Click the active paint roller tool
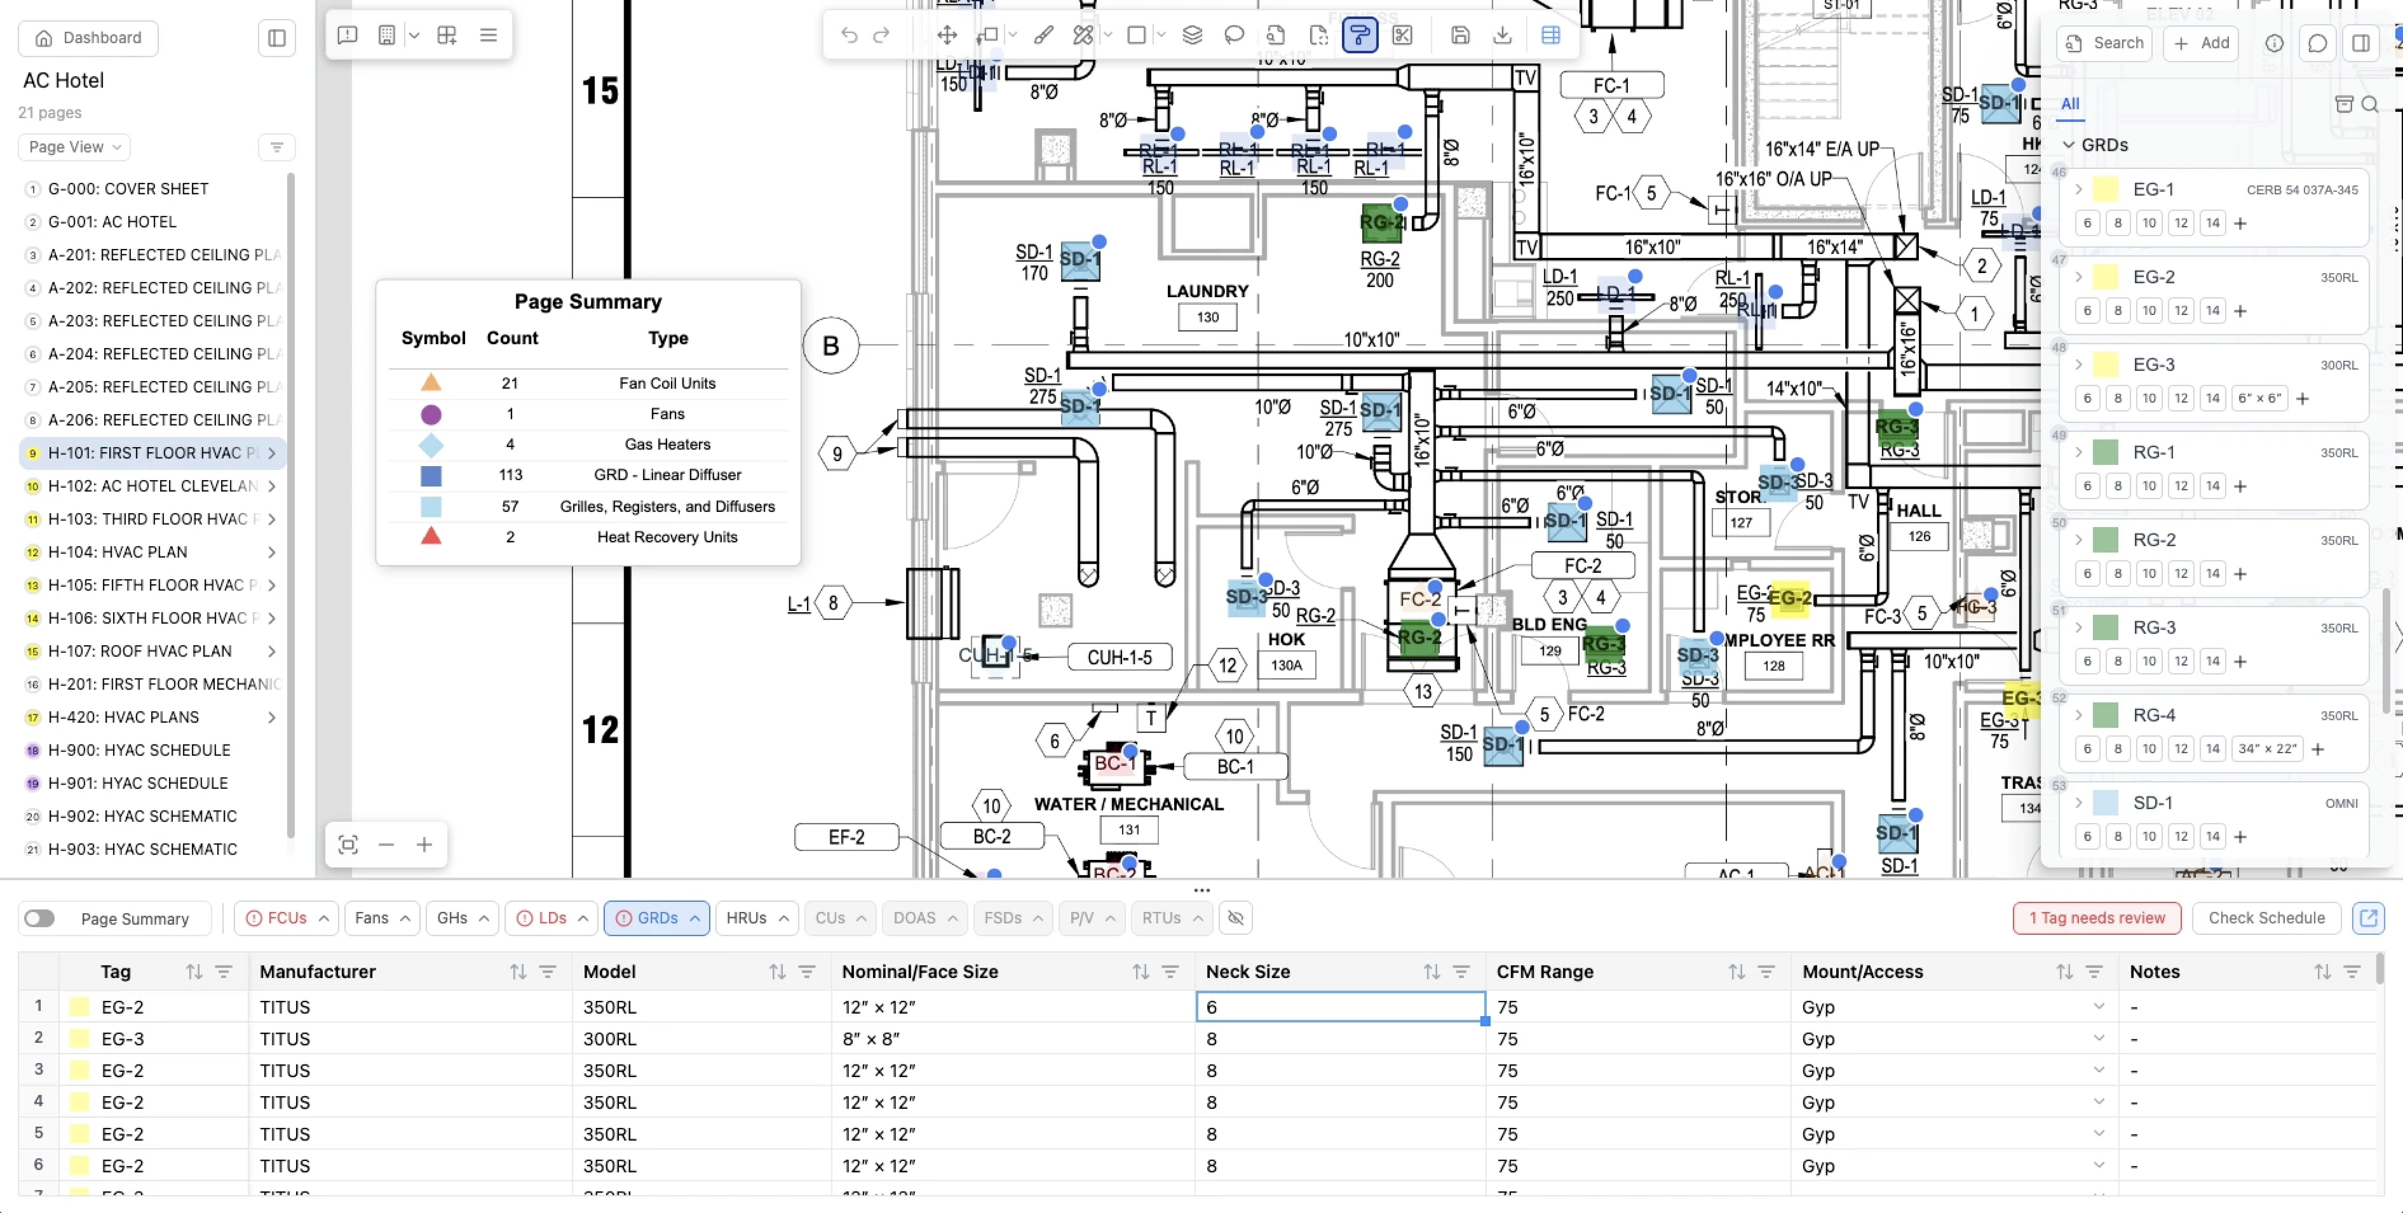Viewport: 2403px width, 1213px height. coord(1359,36)
